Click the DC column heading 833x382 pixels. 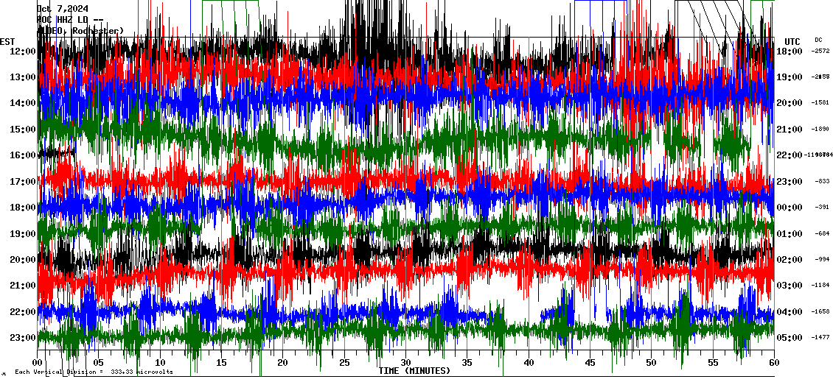pos(818,40)
